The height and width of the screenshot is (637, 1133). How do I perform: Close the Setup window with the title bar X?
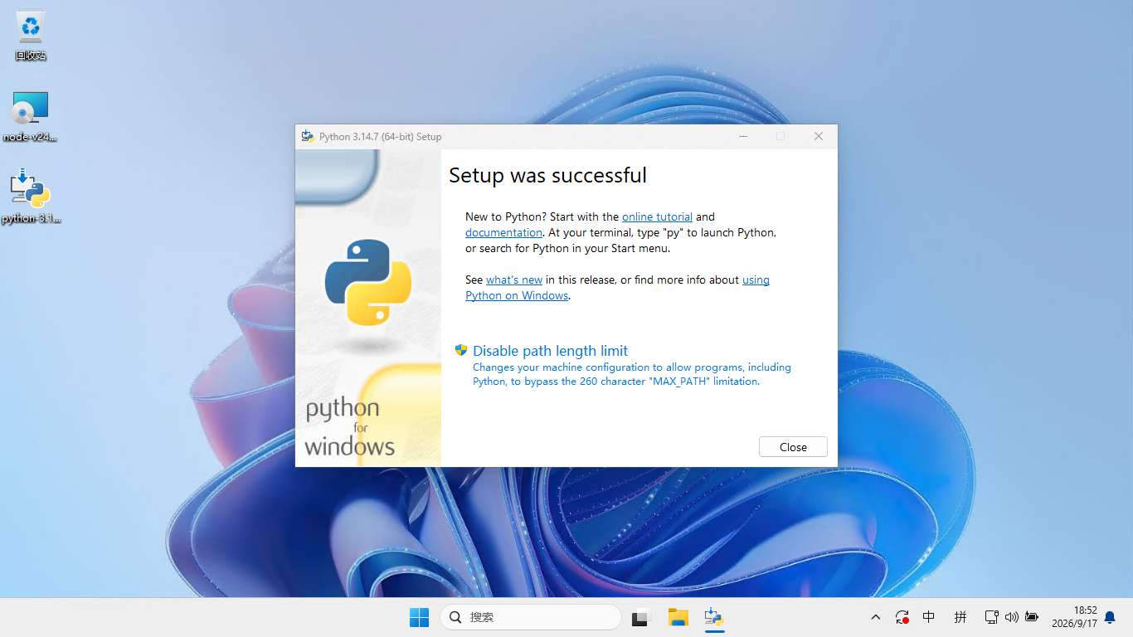[x=819, y=137]
